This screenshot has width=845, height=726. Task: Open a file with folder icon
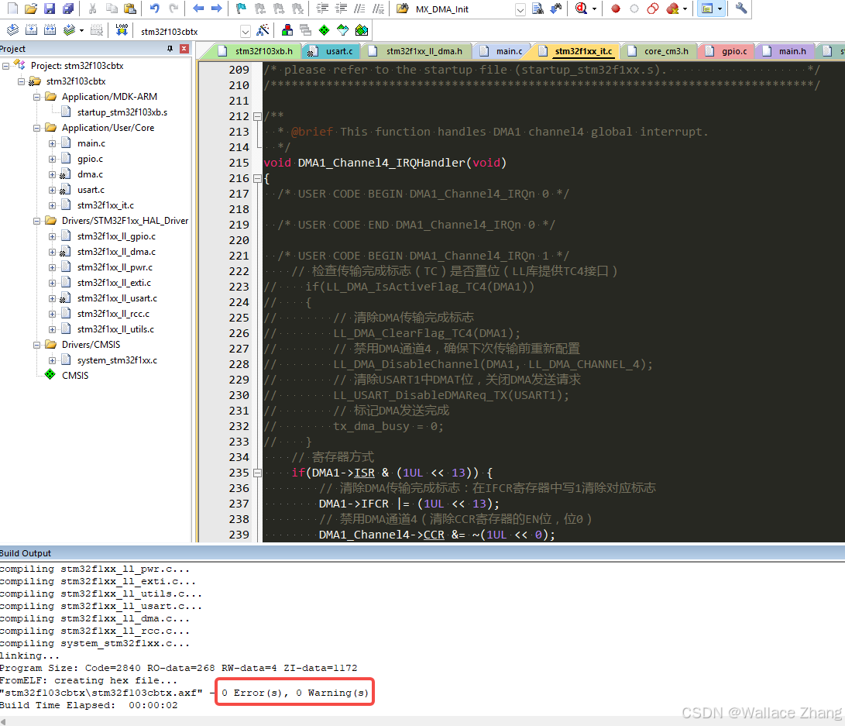pos(31,9)
